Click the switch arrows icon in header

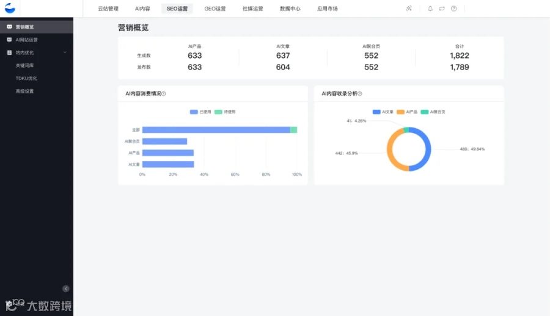(442, 9)
